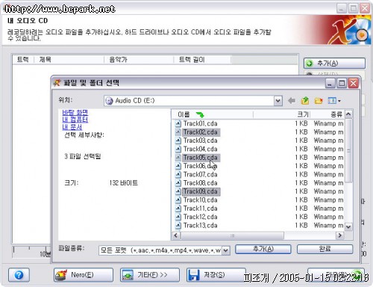Click the horizontal scrollbar thumb
Viewport: 373px width, 287px height.
pos(232,235)
